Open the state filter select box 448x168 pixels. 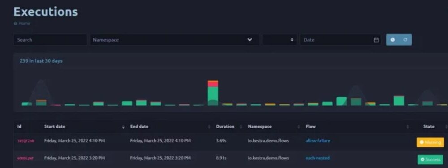pyautogui.click(x=280, y=40)
